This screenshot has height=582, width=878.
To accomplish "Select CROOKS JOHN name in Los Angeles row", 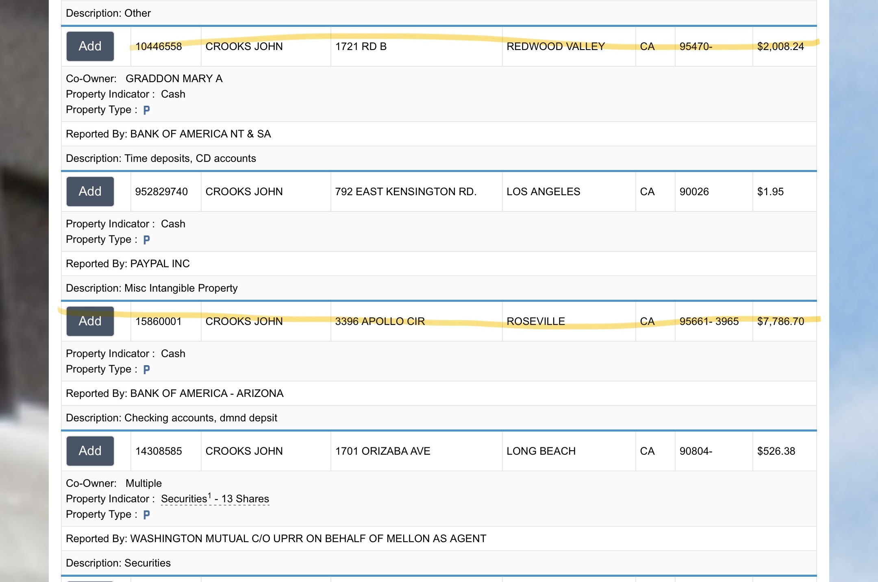I will click(244, 192).
